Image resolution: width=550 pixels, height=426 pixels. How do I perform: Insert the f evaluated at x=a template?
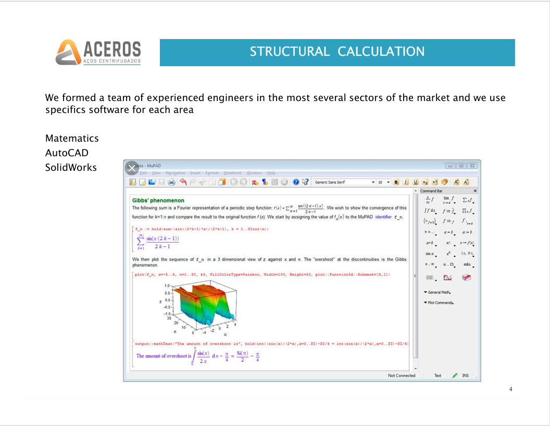coord(467,221)
